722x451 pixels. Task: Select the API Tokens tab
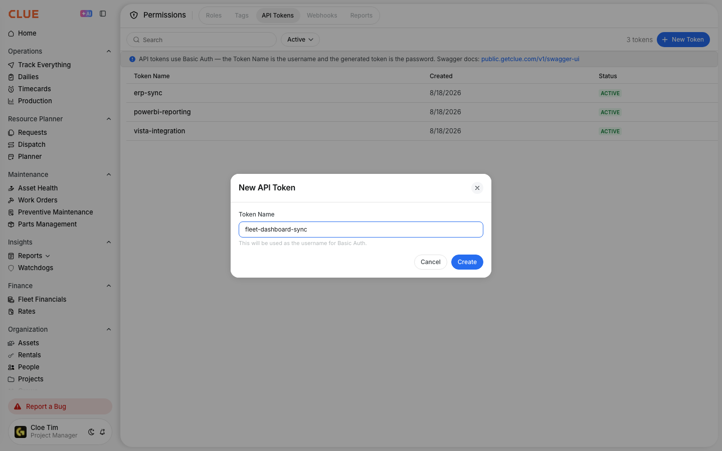pyautogui.click(x=278, y=16)
